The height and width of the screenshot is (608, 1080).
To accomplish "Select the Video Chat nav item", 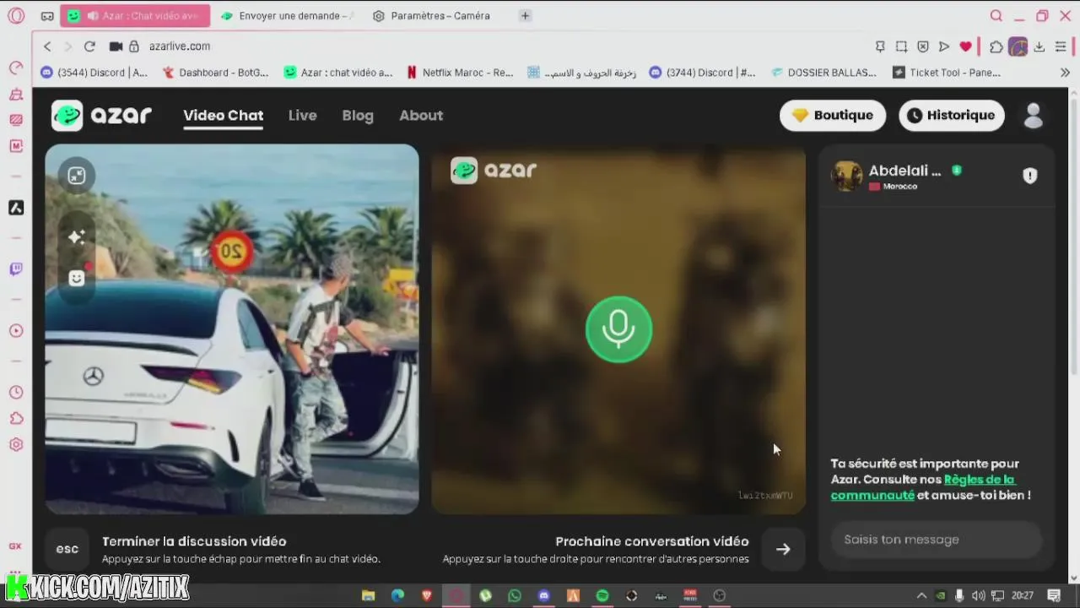I will tap(224, 116).
